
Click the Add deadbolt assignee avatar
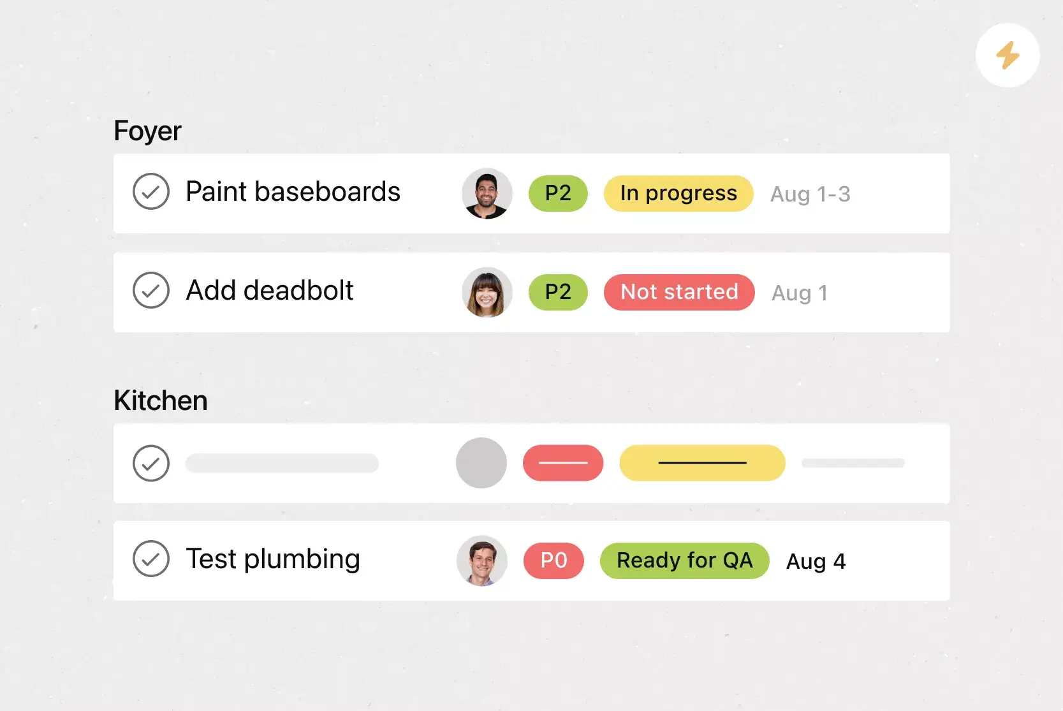487,292
